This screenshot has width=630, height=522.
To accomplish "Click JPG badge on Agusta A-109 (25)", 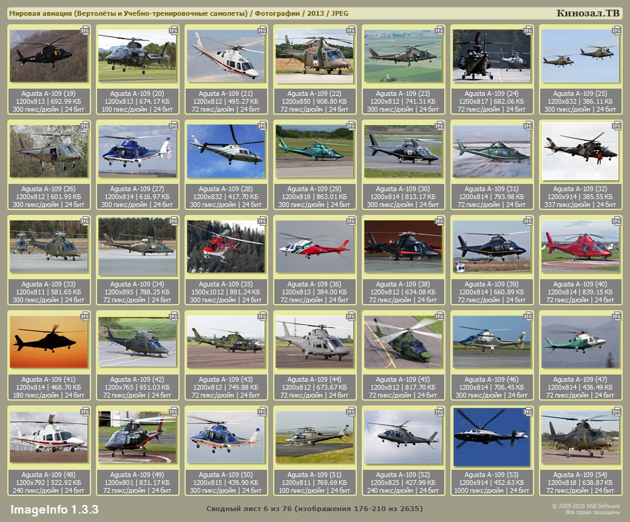I will [x=617, y=30].
